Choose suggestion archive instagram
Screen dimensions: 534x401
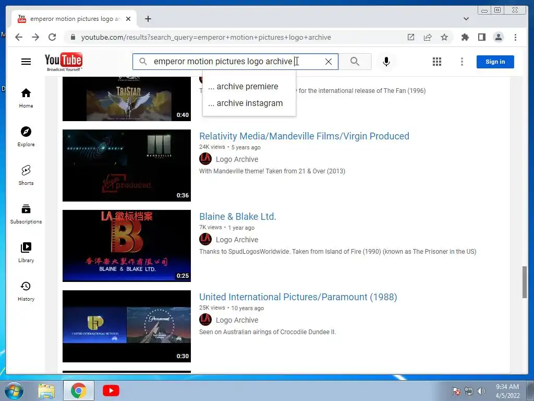[249, 103]
